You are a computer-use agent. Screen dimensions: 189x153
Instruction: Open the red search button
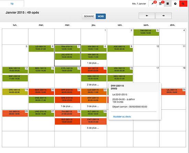point(183,4)
